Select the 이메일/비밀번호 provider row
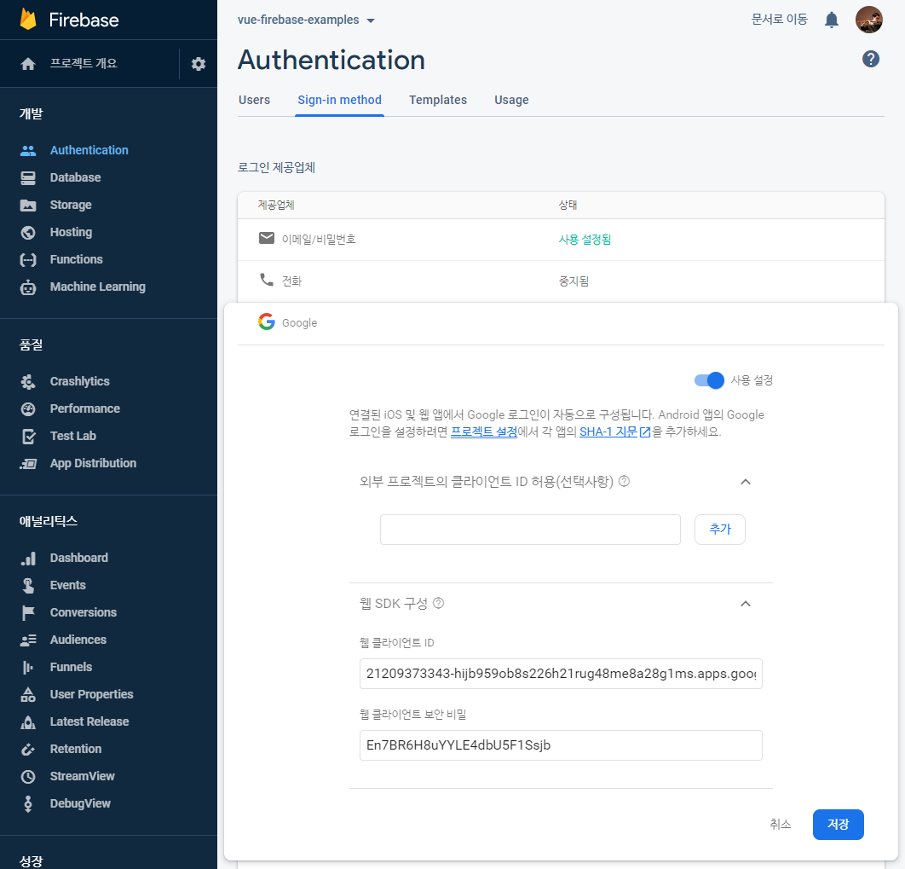The height and width of the screenshot is (869, 905). (x=561, y=239)
